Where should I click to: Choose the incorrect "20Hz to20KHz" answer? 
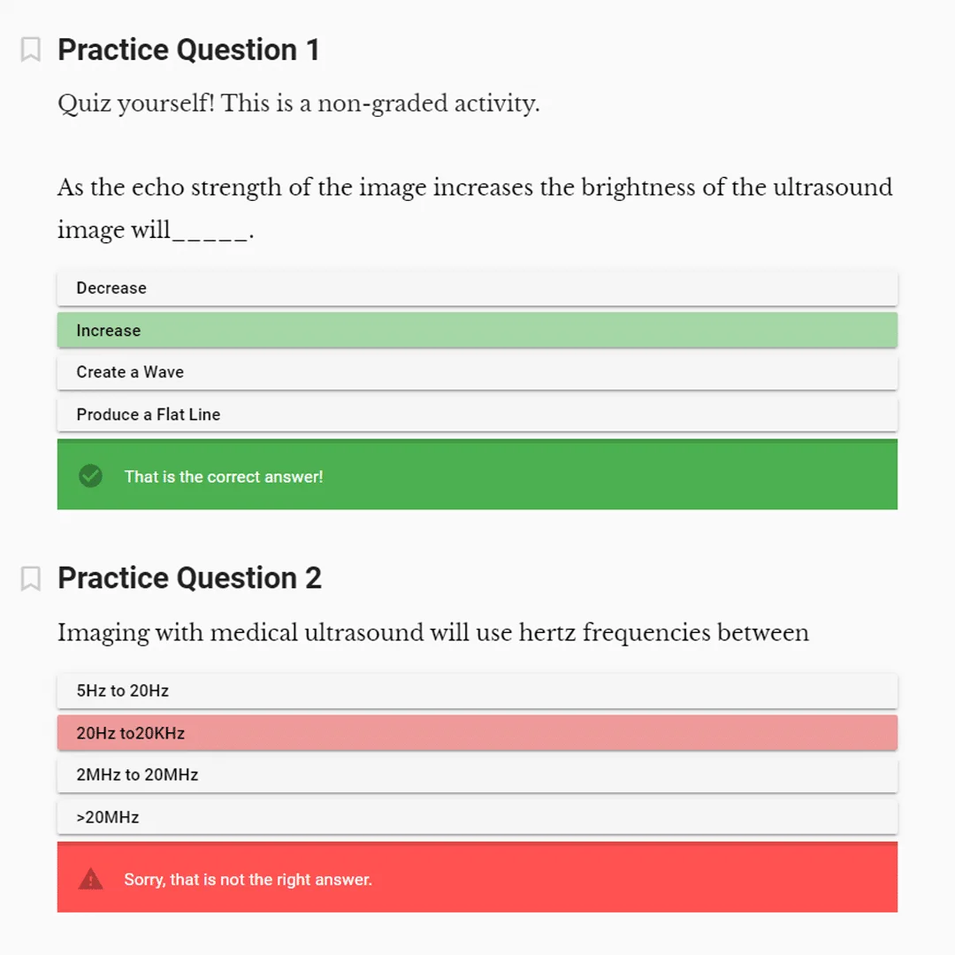pyautogui.click(x=477, y=733)
